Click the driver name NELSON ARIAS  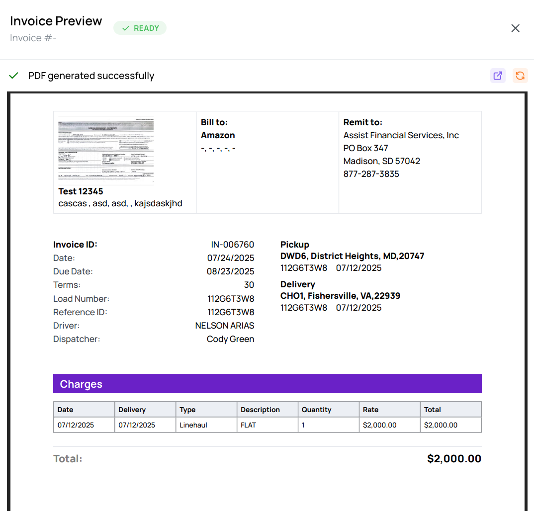click(x=224, y=326)
